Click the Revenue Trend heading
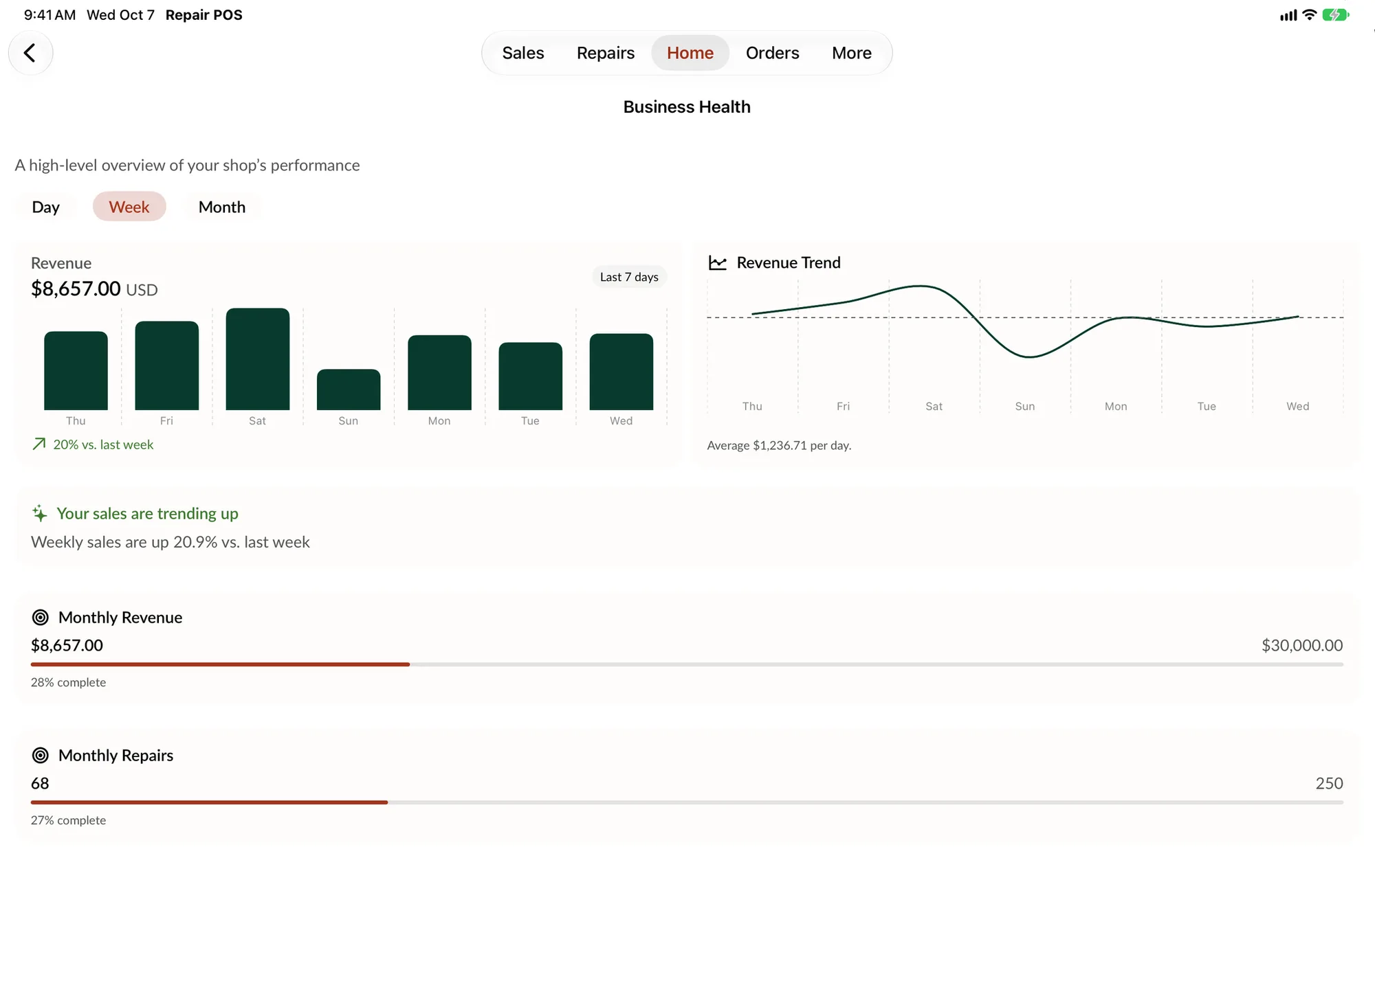 789,262
